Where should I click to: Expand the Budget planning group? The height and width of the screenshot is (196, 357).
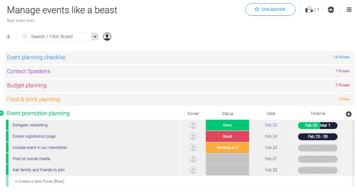[27, 85]
